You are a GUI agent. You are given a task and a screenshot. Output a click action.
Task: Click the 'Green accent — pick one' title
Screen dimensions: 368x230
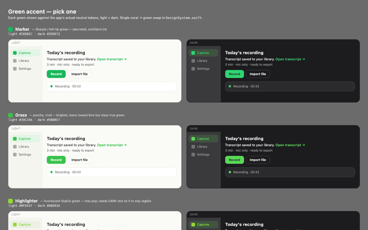click(42, 12)
